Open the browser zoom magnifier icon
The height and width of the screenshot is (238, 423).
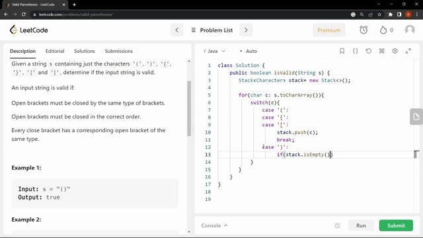(362, 15)
